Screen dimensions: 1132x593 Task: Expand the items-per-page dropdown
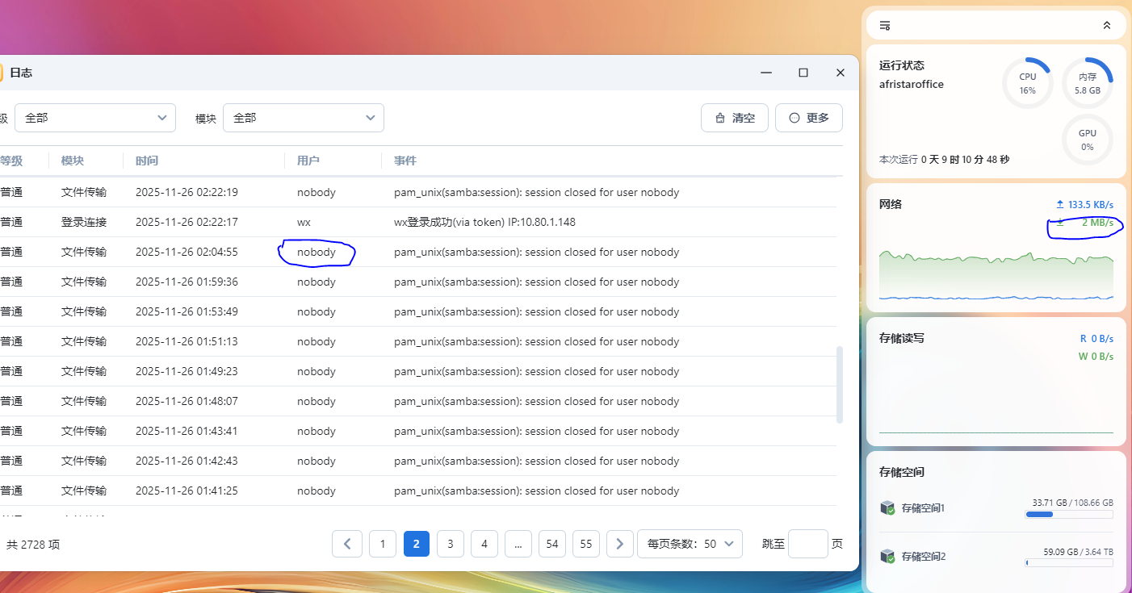pos(690,544)
